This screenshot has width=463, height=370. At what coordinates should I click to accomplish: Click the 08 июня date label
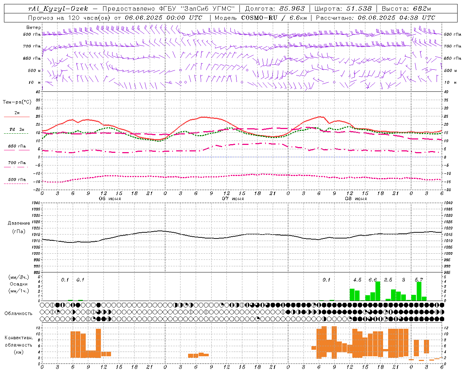click(356, 199)
